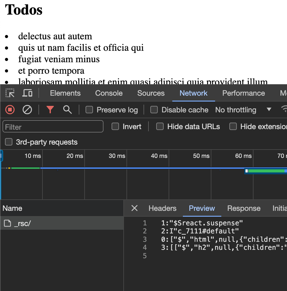287x291 pixels.
Task: Enable Disable cache
Action: (x=154, y=110)
